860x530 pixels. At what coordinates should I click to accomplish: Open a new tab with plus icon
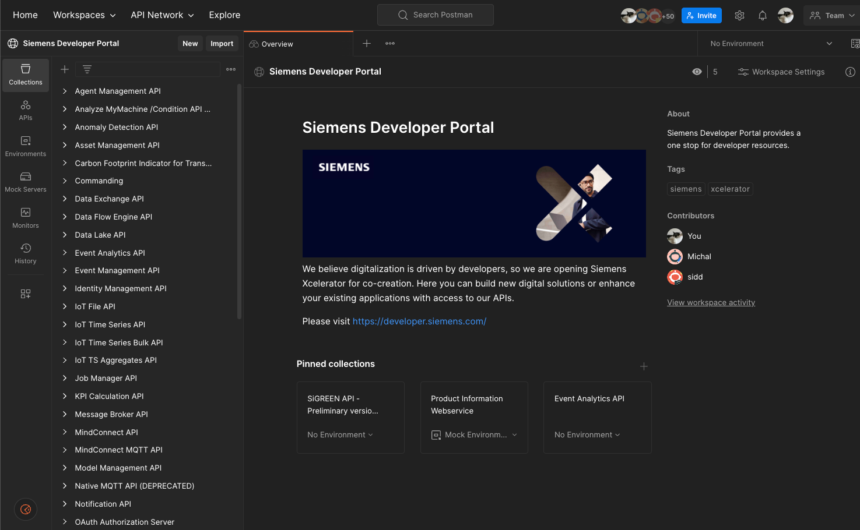(x=367, y=44)
